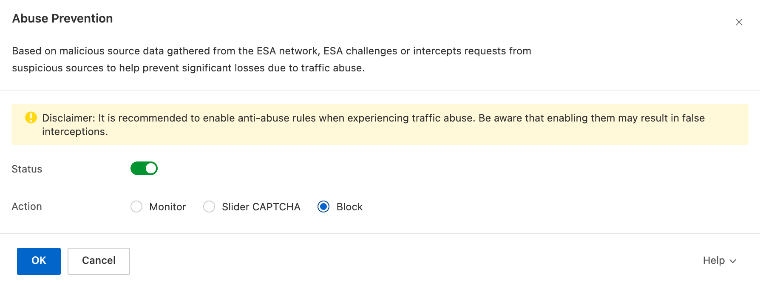This screenshot has height=283, width=760.
Task: Click the yellow disclaimer warning icon
Action: point(31,117)
